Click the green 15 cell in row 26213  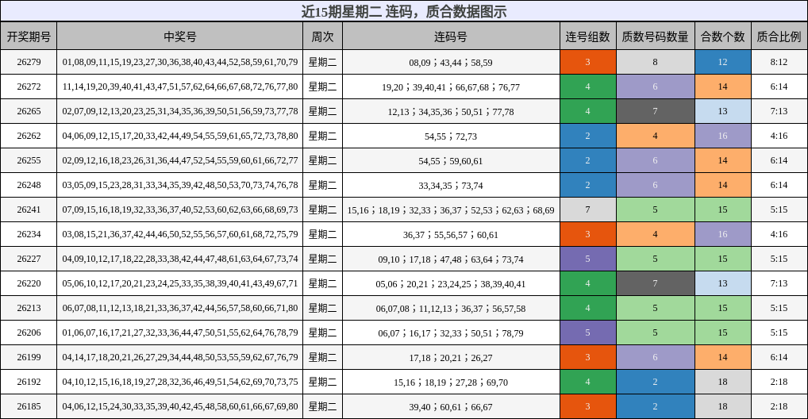tap(723, 308)
